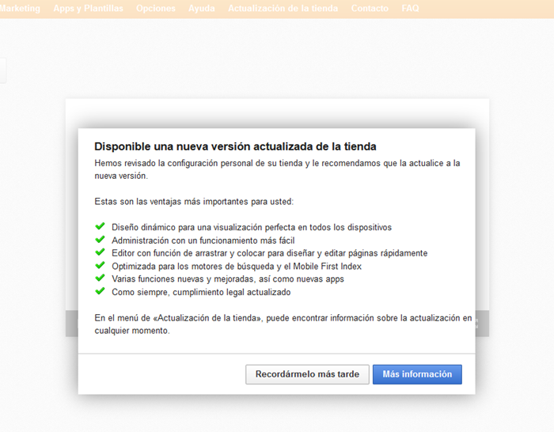
Task: Click green checkmark beside 'Optimizada'
Action: 100,265
